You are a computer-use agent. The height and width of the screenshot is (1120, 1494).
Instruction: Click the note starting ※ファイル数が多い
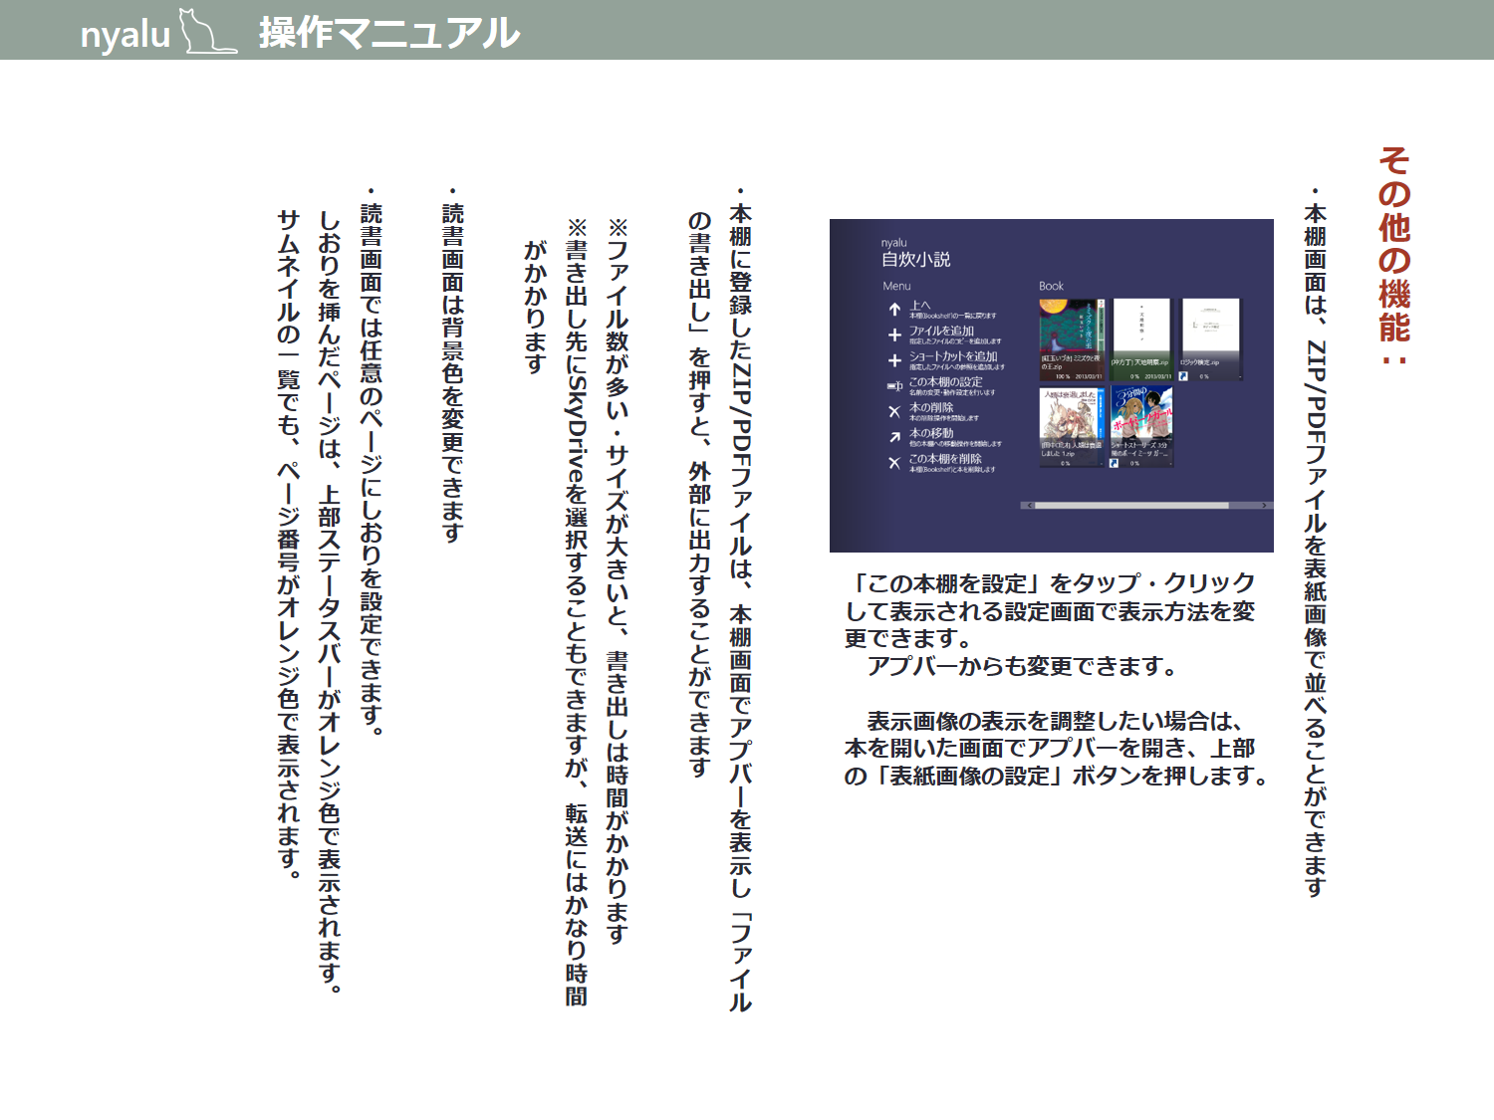(618, 580)
